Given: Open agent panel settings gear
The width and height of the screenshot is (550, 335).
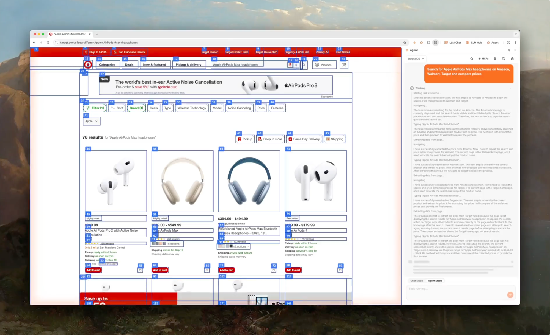Looking at the screenshot, I should 512,59.
